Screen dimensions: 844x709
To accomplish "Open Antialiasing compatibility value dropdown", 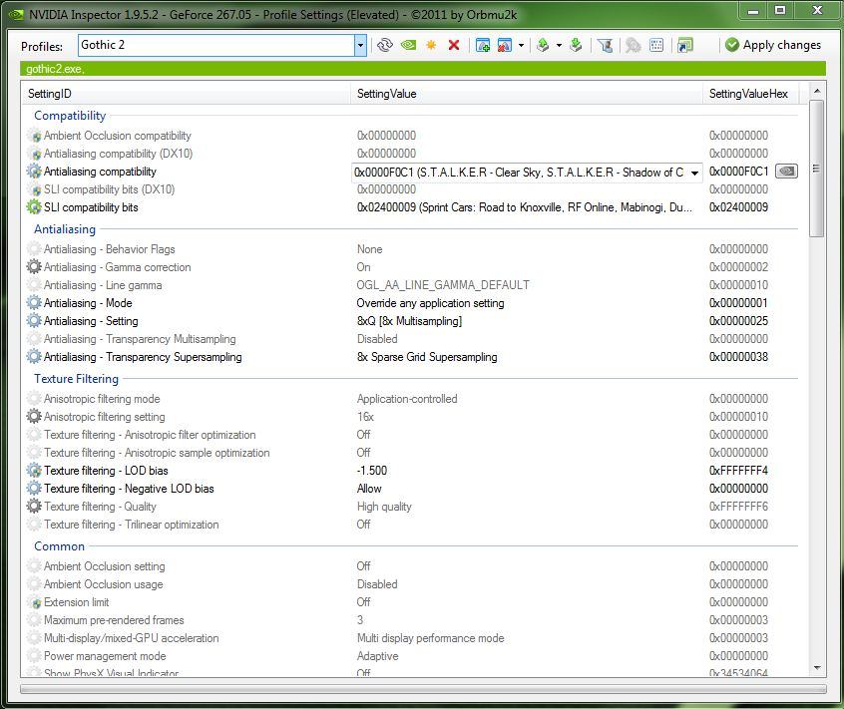I will coord(694,173).
